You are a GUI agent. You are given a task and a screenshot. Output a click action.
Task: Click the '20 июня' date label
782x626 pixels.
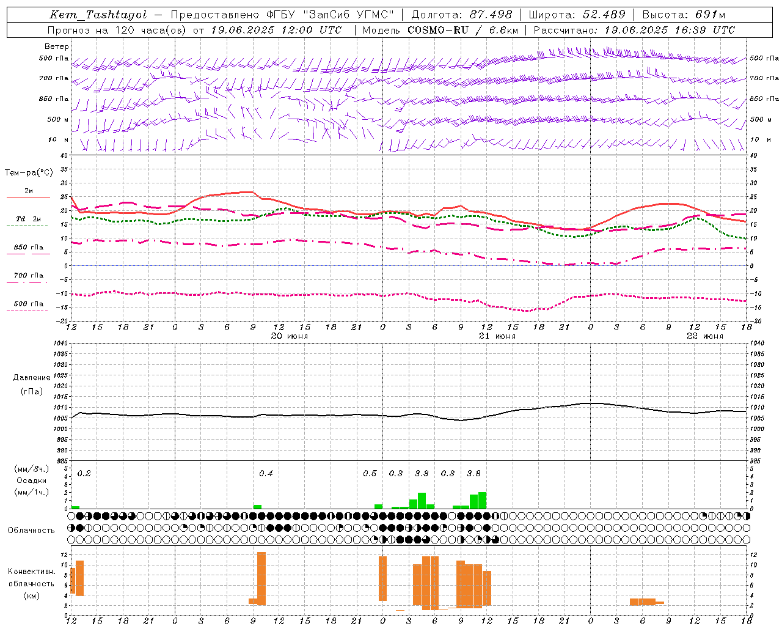pos(289,336)
